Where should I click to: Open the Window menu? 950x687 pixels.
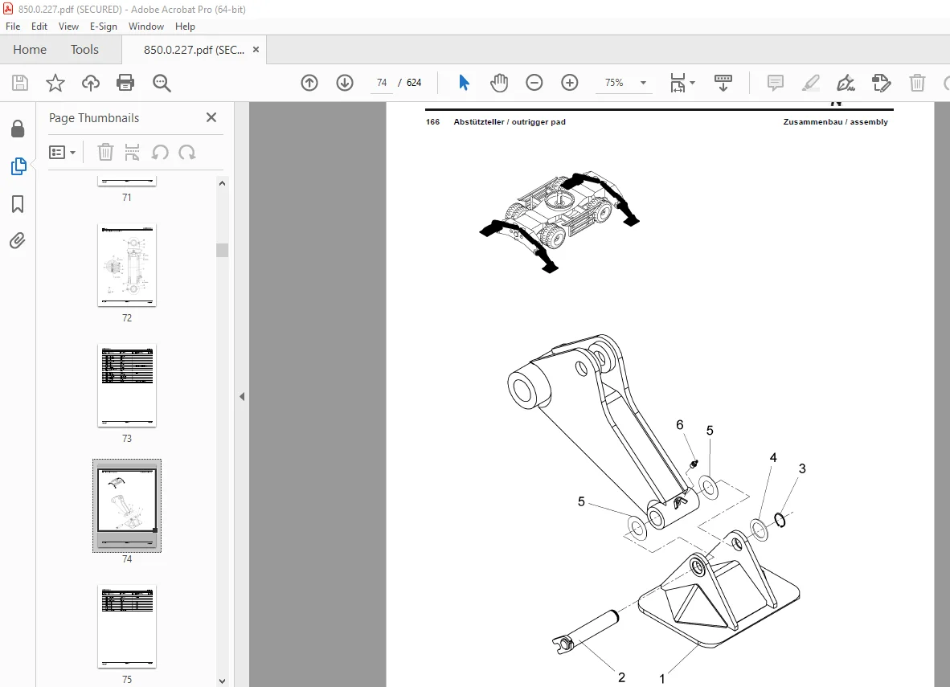146,26
